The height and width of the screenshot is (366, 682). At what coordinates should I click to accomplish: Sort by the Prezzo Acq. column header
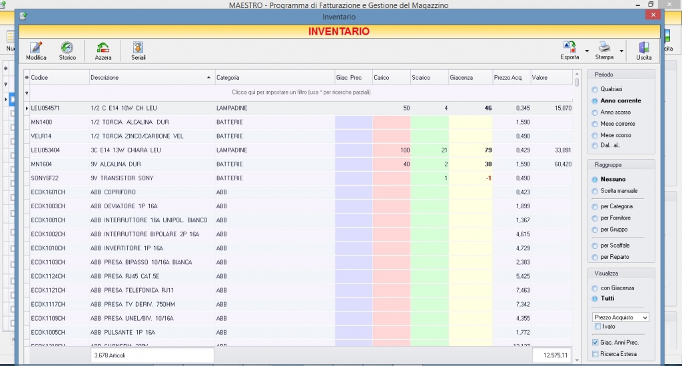point(511,77)
